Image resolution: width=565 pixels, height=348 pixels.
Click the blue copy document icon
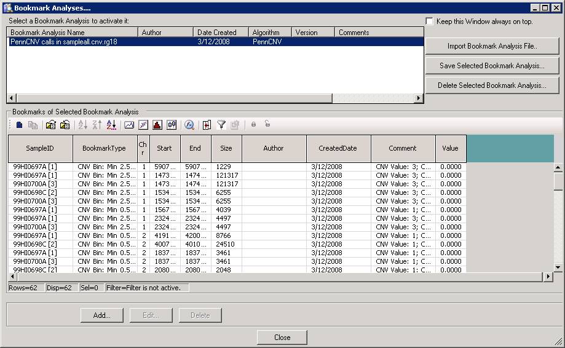pyautogui.click(x=20, y=125)
